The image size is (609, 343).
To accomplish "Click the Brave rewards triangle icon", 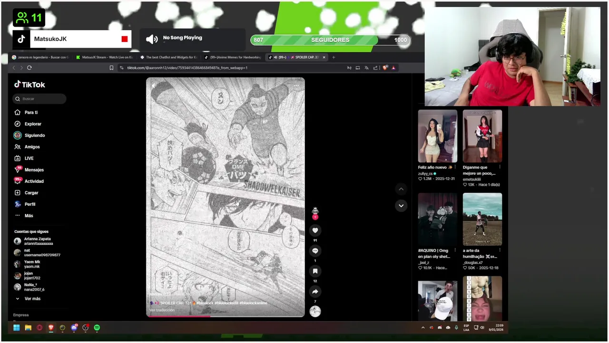I will 393,68.
